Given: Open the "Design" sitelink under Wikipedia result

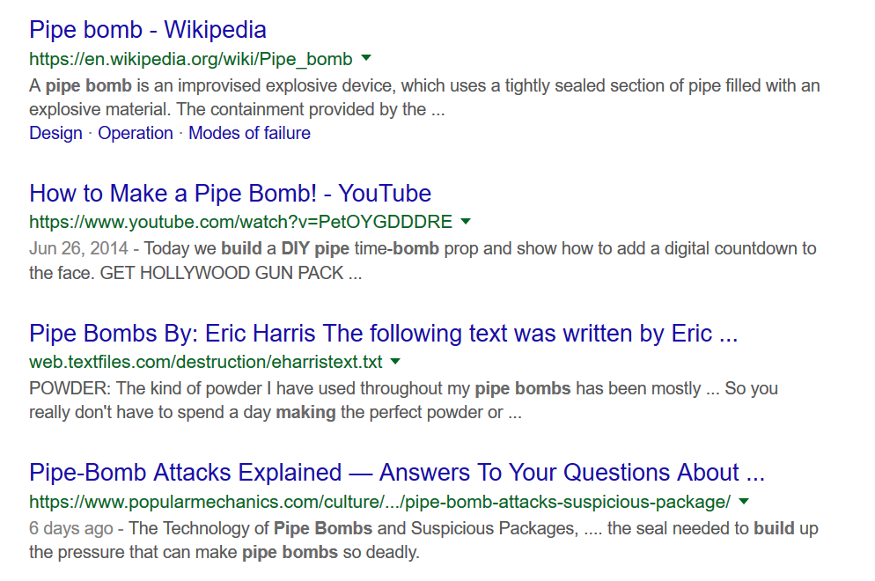Looking at the screenshot, I should 55,133.
